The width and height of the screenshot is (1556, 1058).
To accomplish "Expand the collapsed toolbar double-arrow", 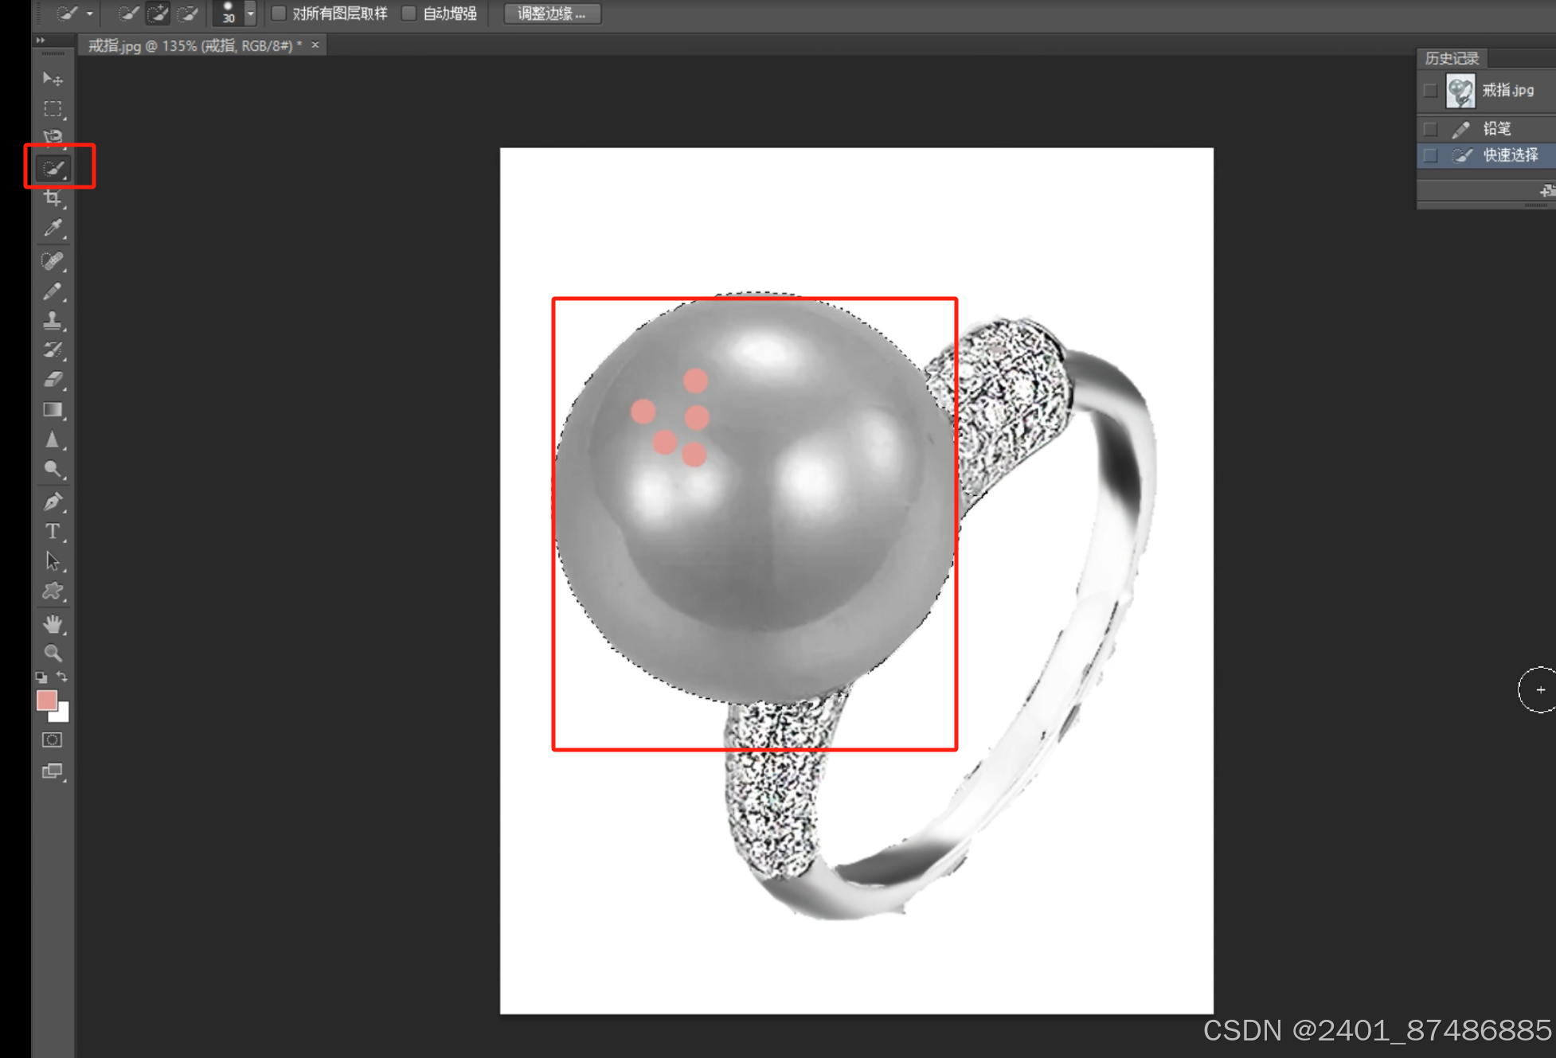I will coord(41,40).
